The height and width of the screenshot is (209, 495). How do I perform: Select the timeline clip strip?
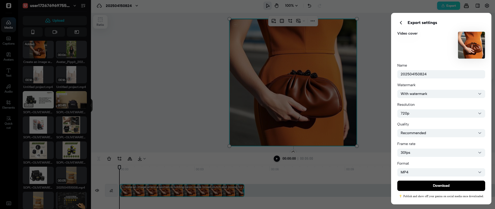[x=182, y=190]
